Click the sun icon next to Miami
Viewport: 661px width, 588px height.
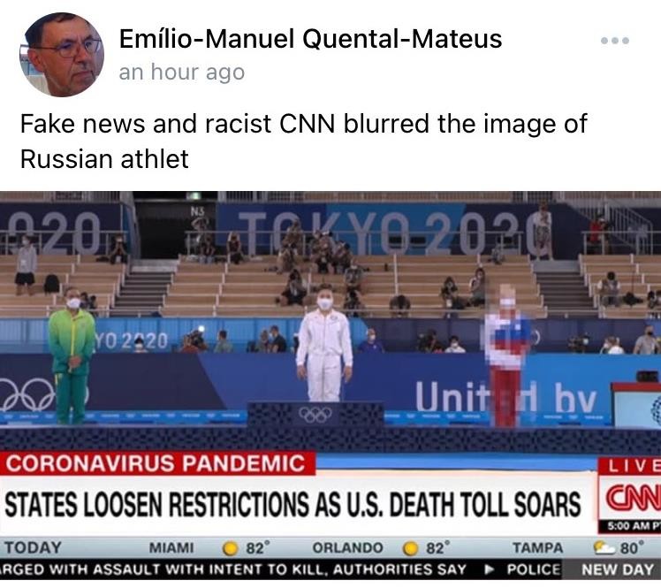pyautogui.click(x=230, y=548)
